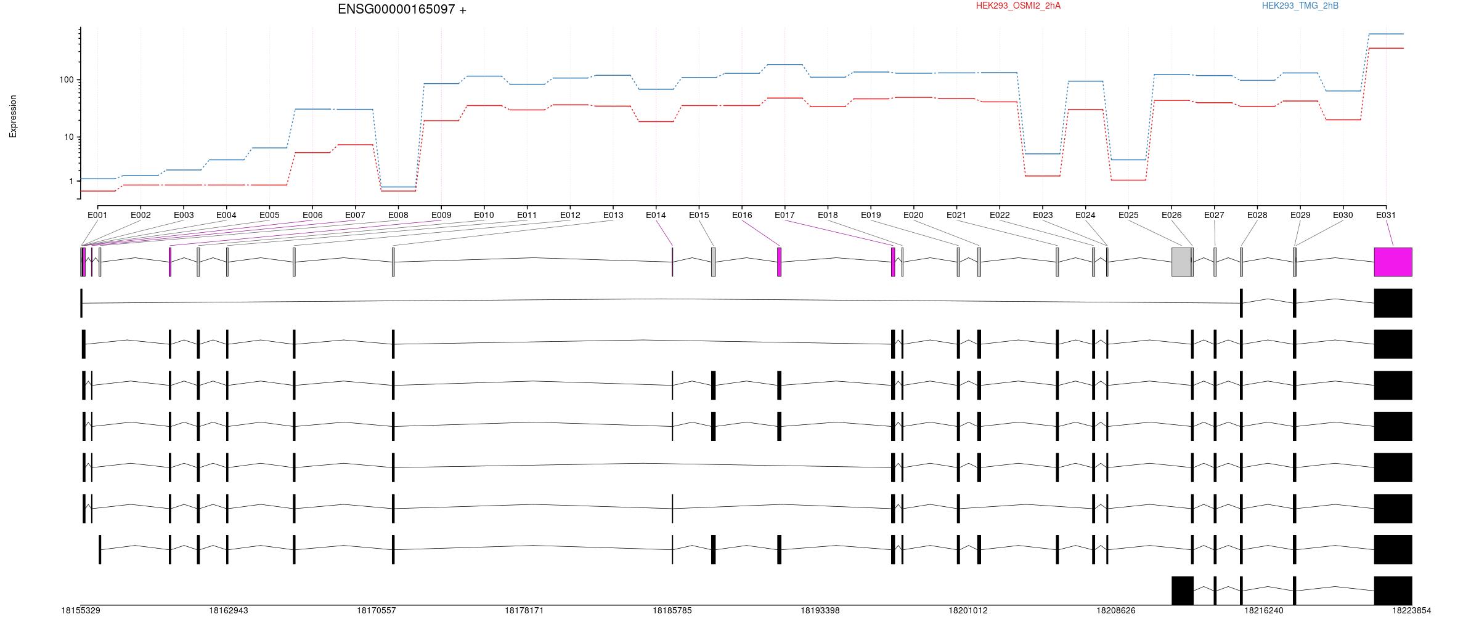Select the HEK293_TMG_2hB legend label

(x=1300, y=6)
